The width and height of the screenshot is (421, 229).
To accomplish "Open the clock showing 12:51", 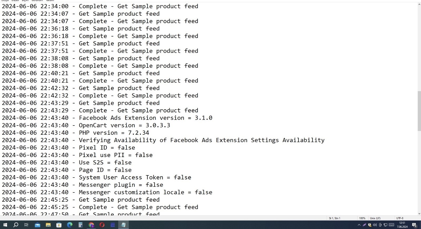I will tap(402, 225).
